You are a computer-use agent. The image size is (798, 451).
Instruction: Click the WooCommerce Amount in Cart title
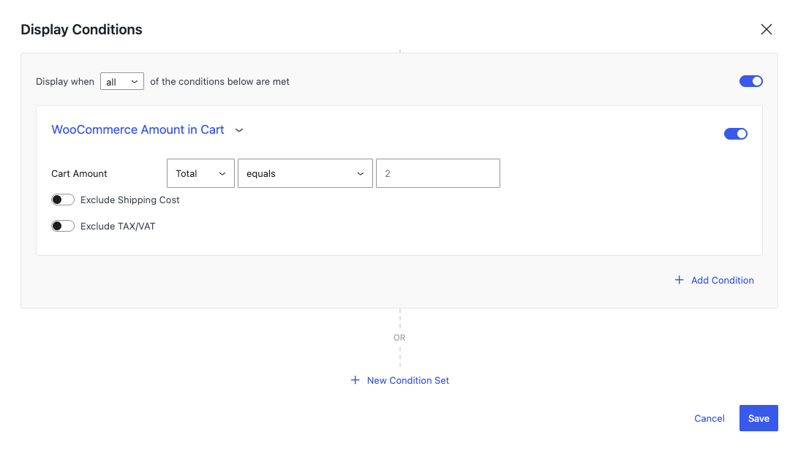tap(138, 129)
